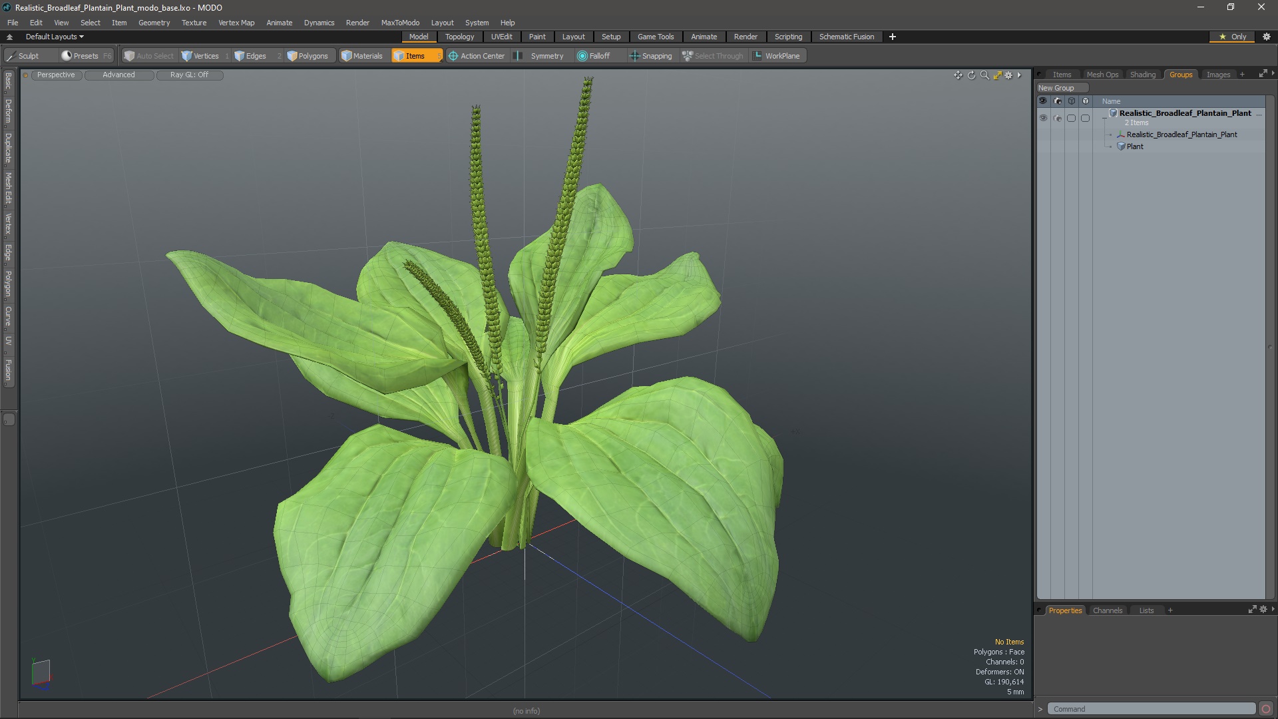This screenshot has height=719, width=1278.
Task: Click the Action Center icon
Action: coord(453,55)
